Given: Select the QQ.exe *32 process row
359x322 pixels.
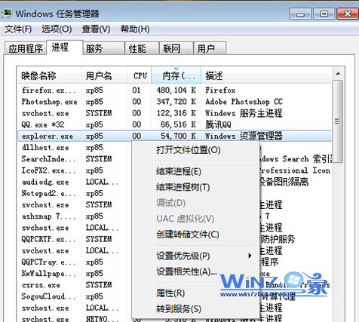Looking at the screenshot, I should 175,124.
